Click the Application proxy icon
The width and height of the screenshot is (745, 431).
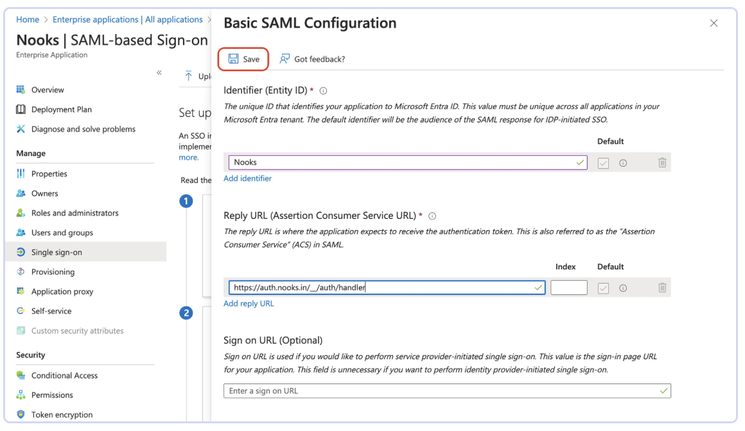[21, 291]
